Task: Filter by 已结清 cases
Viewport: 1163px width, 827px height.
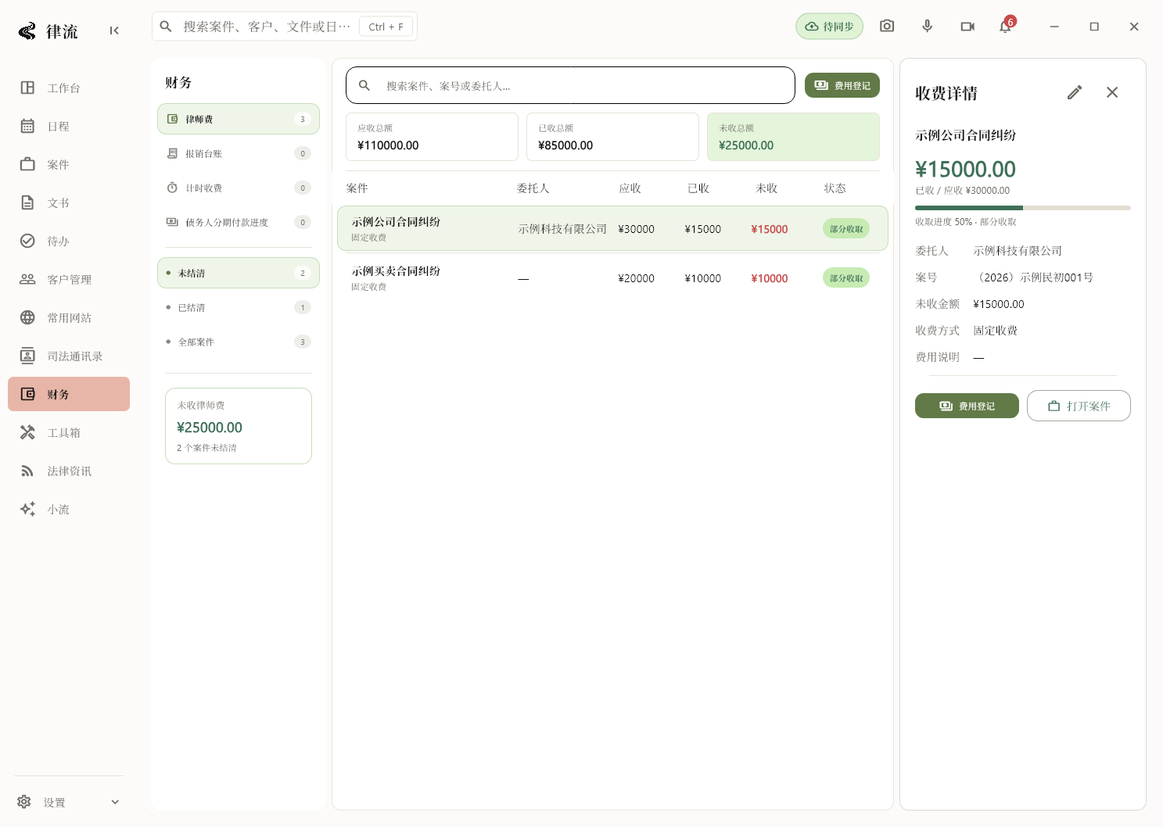Action: [239, 307]
